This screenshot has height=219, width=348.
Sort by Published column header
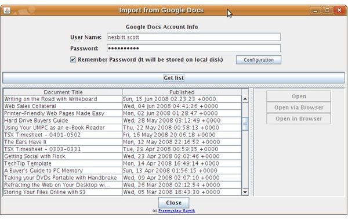(182, 92)
